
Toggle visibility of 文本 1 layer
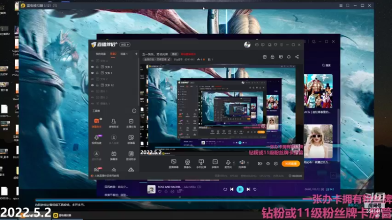92,73
